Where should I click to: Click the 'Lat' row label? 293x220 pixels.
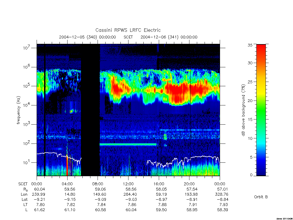click(25, 199)
